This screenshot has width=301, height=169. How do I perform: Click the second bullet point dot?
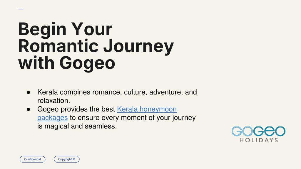click(x=29, y=110)
